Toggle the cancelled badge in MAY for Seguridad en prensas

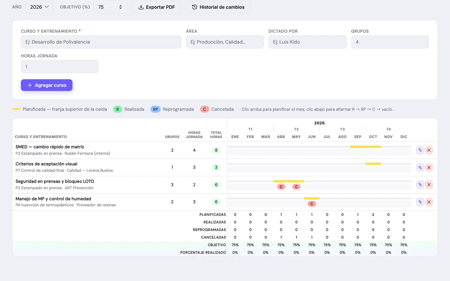point(296,187)
